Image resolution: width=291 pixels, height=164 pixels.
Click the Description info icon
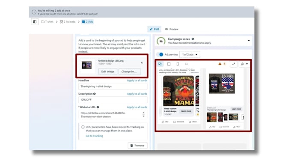95,94
